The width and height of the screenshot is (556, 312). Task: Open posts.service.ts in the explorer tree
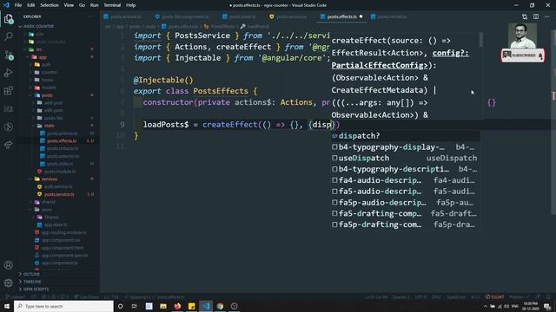click(x=59, y=194)
